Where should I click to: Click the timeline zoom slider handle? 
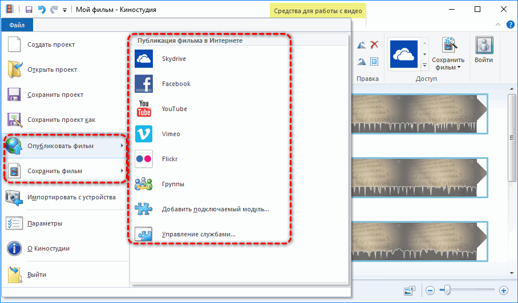447,290
